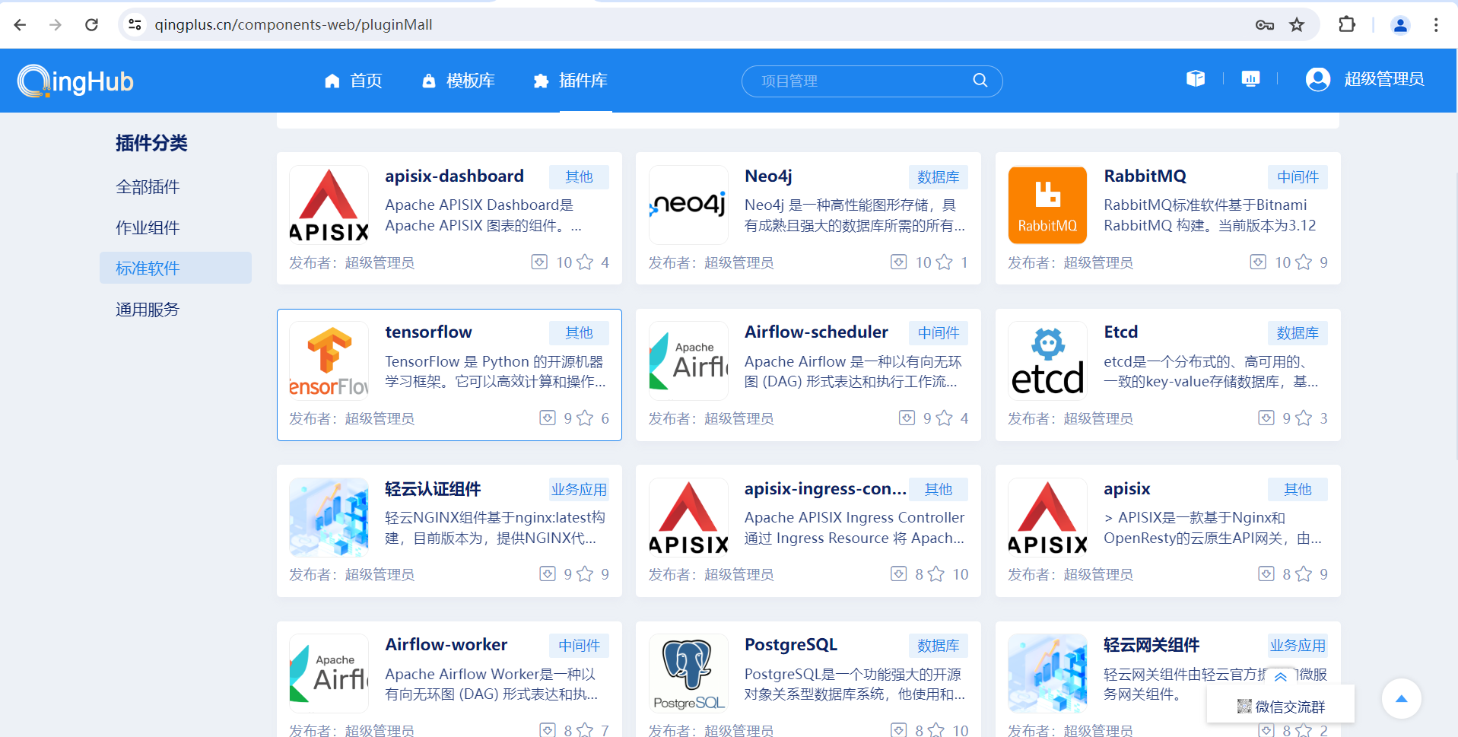Star the Etcd plugin
The width and height of the screenshot is (1458, 737).
1304,418
